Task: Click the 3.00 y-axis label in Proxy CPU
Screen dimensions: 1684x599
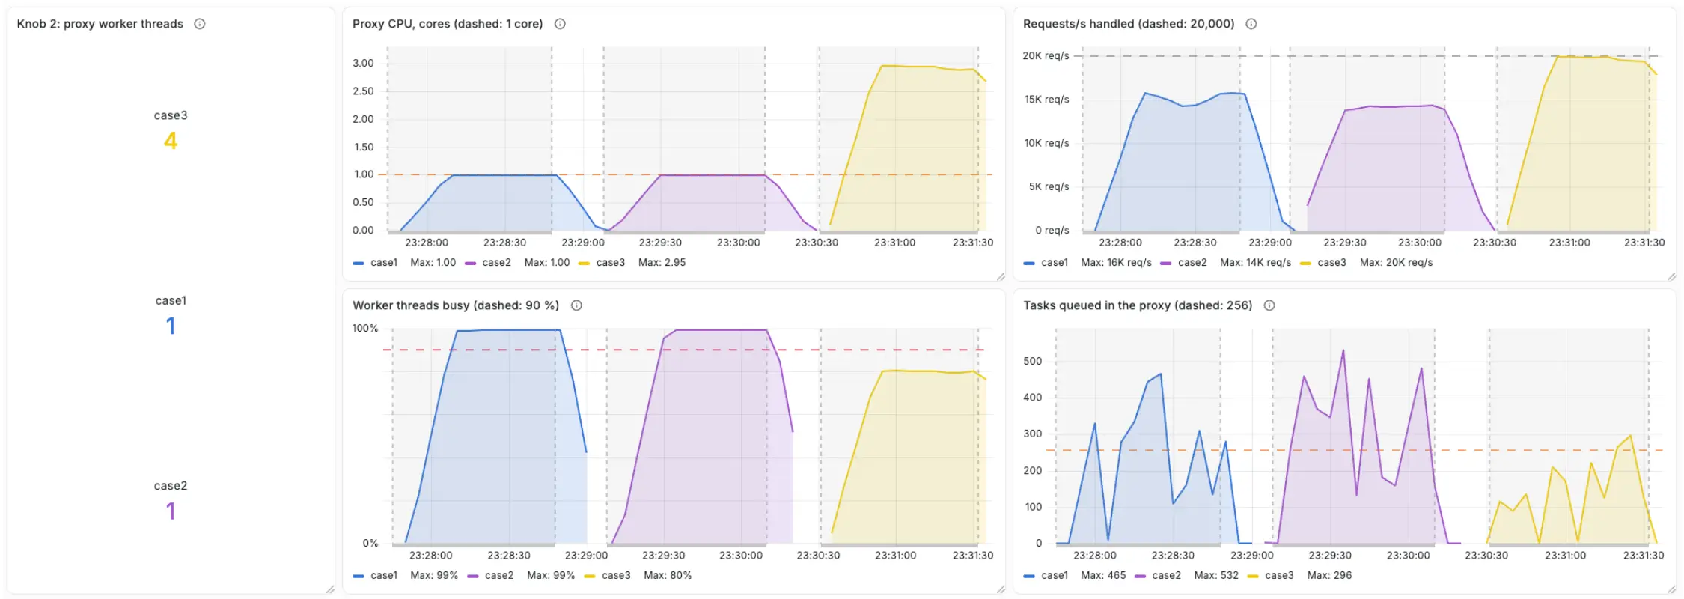Action: 364,64
